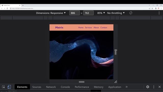
Task: Click the Services nav link
Action: (88, 28)
